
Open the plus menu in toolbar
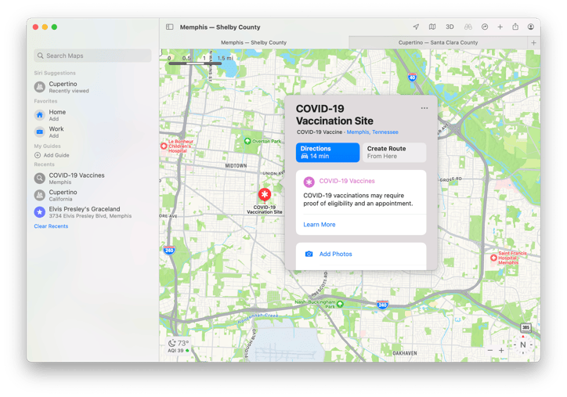(500, 27)
